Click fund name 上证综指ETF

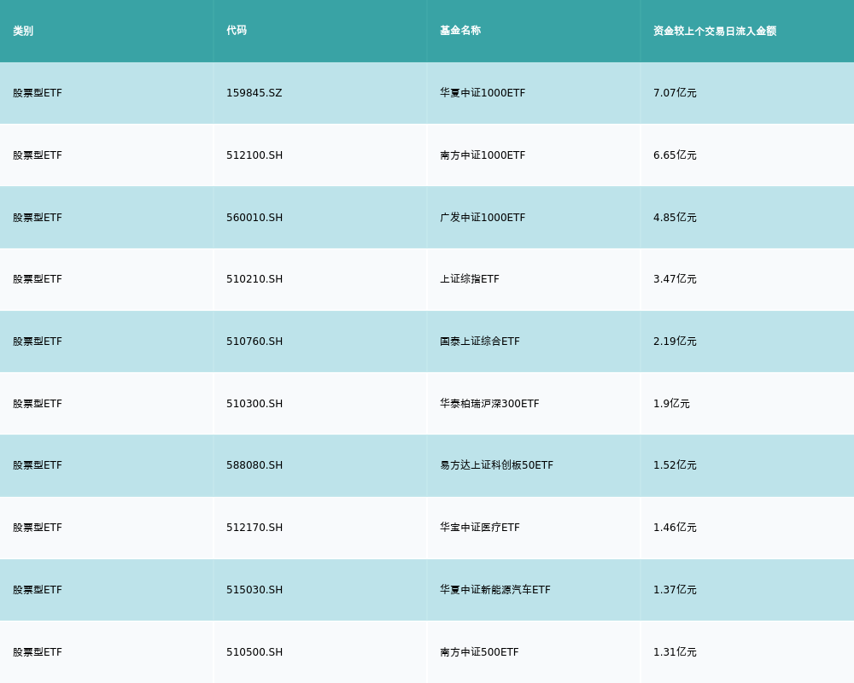[x=470, y=279]
